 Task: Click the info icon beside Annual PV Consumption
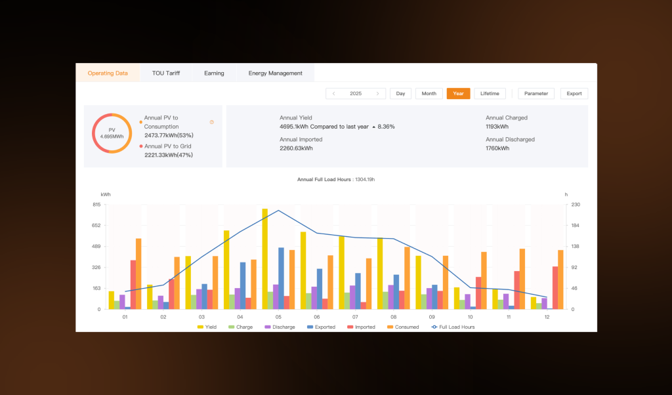[x=211, y=122]
